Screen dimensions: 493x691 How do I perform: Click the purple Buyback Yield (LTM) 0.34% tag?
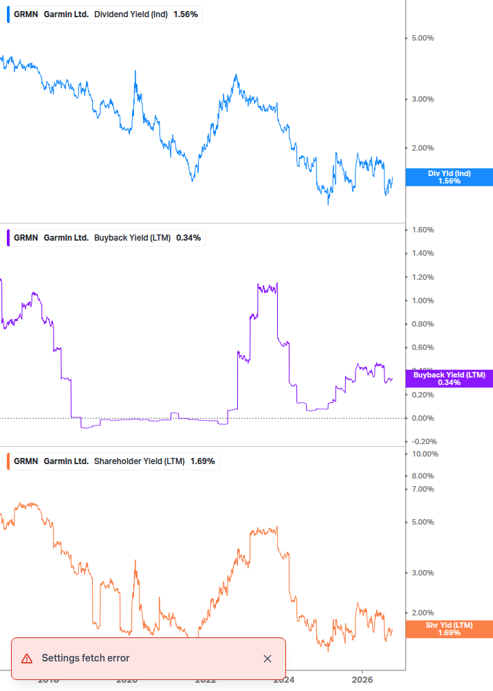449,379
